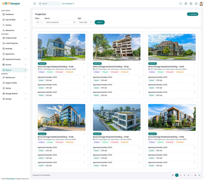The image size is (206, 182).
Task: Expand the Settings chevron
Action: click(25, 99)
